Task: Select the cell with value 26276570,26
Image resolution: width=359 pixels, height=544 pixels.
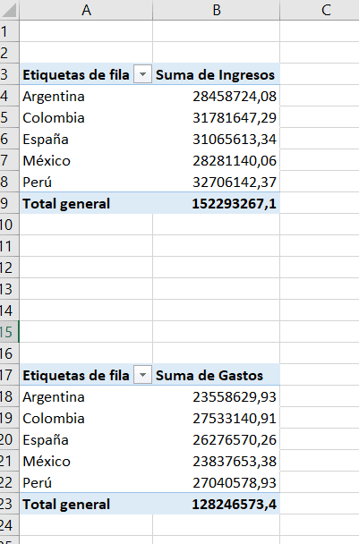Action: pos(217,440)
